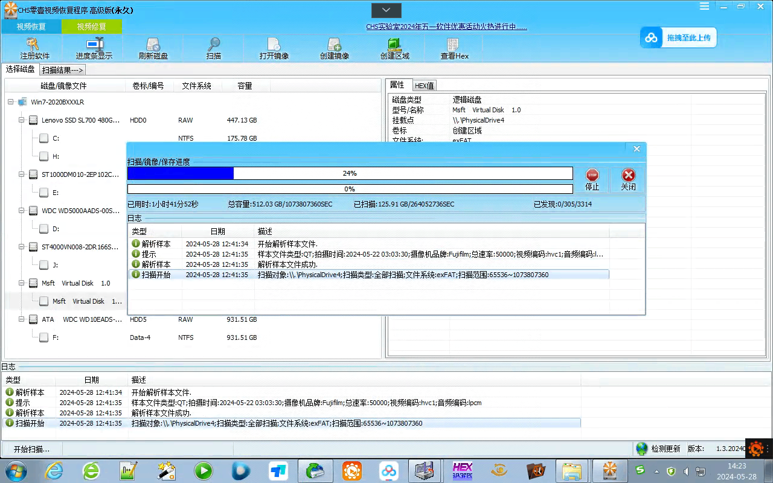
Task: Click the 0% secondary progress bar
Action: tap(350, 189)
